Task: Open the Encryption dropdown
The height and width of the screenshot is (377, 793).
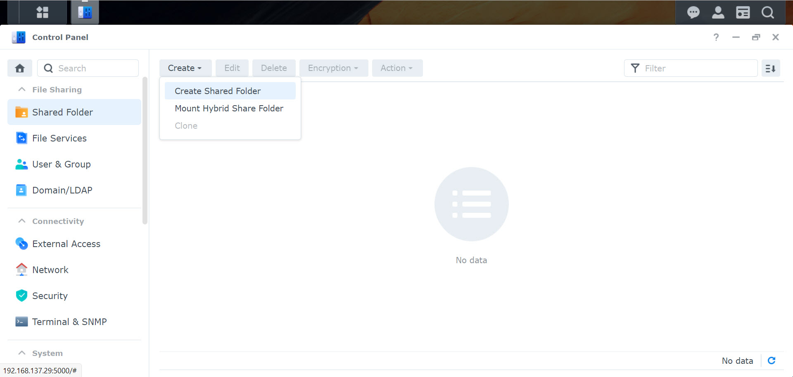Action: pos(333,68)
